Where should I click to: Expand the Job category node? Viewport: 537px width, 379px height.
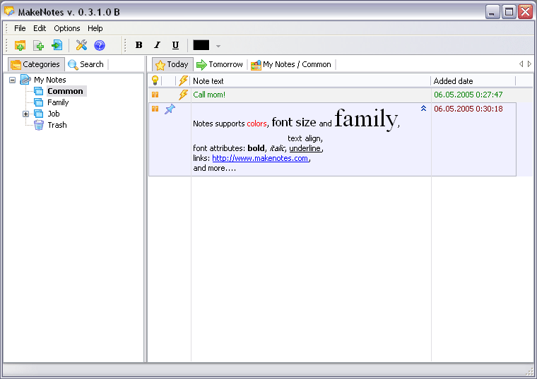[26, 114]
